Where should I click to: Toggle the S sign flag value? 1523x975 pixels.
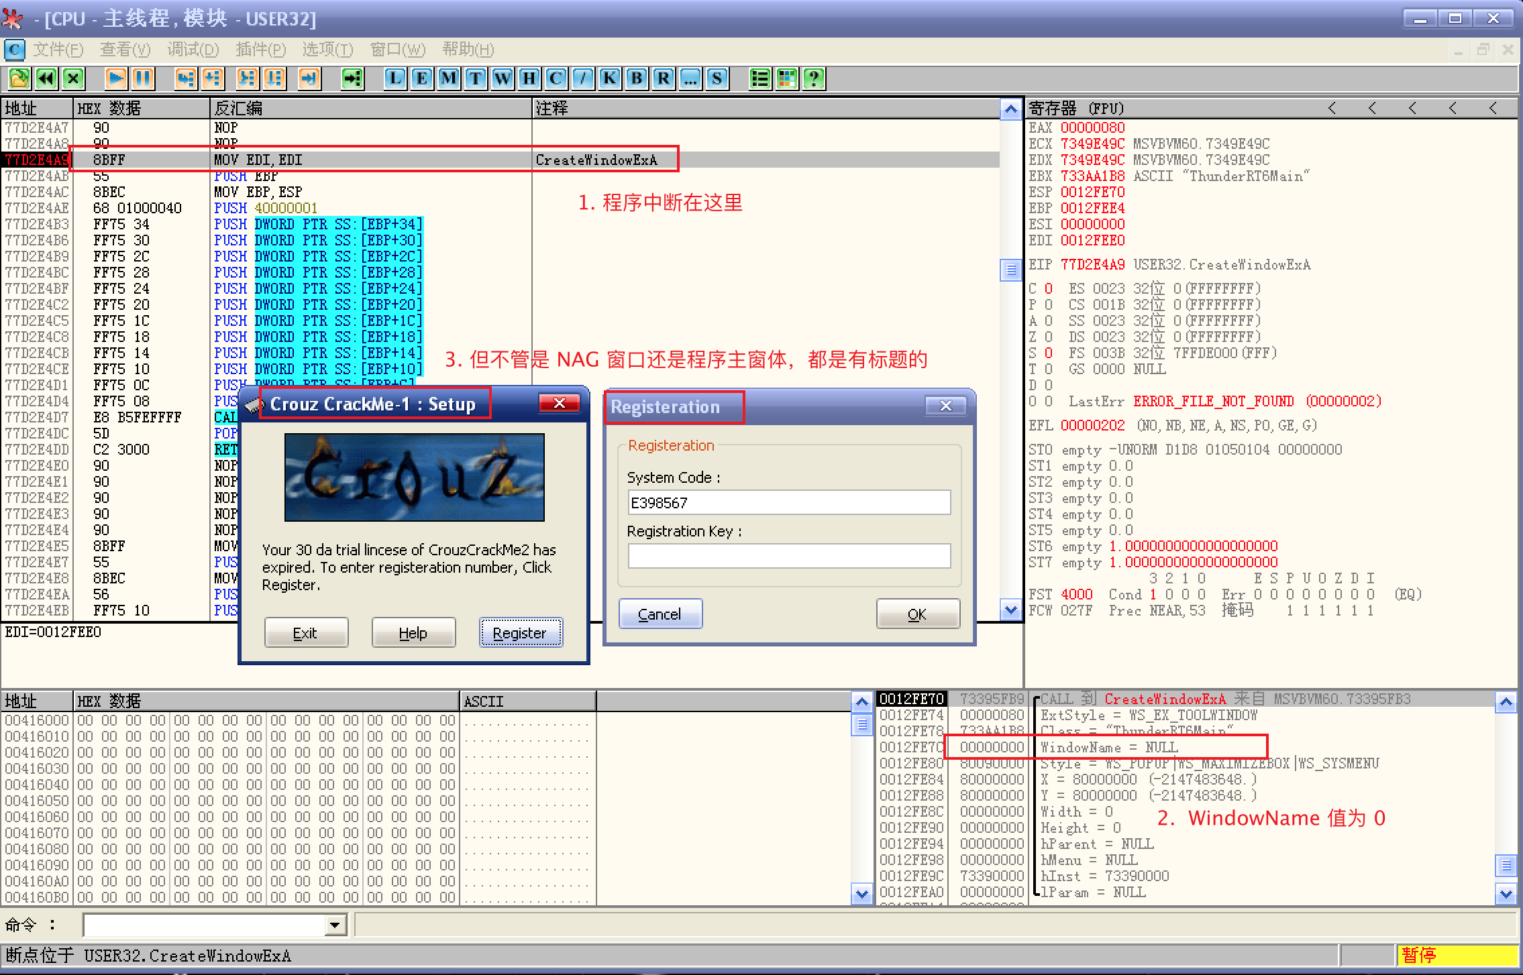1048,353
